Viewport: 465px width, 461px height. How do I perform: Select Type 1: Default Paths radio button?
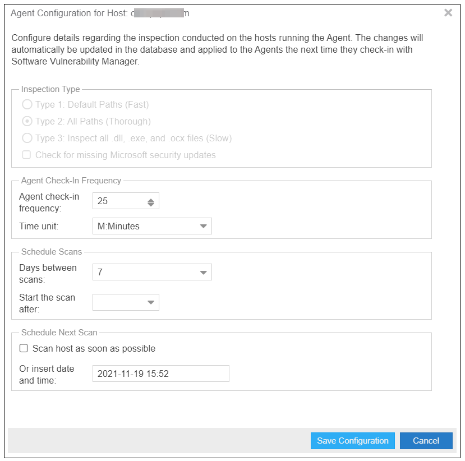point(26,104)
